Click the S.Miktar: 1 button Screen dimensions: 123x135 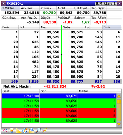point(106,4)
